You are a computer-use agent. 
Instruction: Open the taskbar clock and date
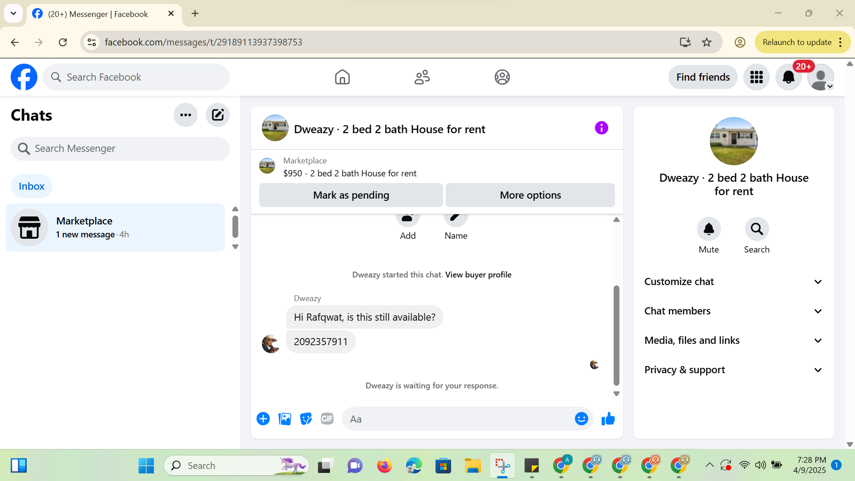point(810,465)
